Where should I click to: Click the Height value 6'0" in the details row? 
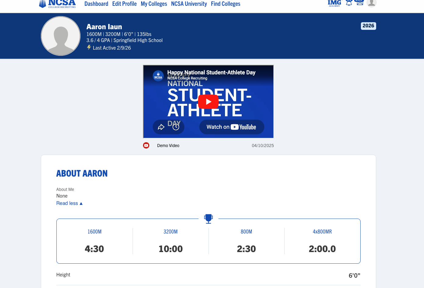click(x=355, y=276)
